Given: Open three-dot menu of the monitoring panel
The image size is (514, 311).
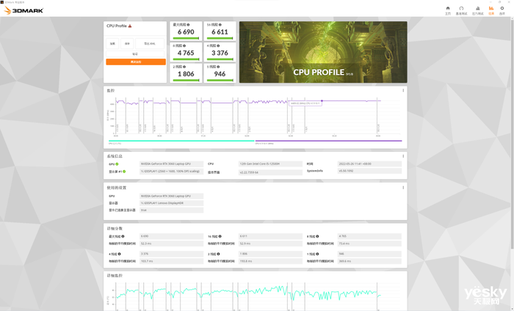Looking at the screenshot, I should [403, 90].
